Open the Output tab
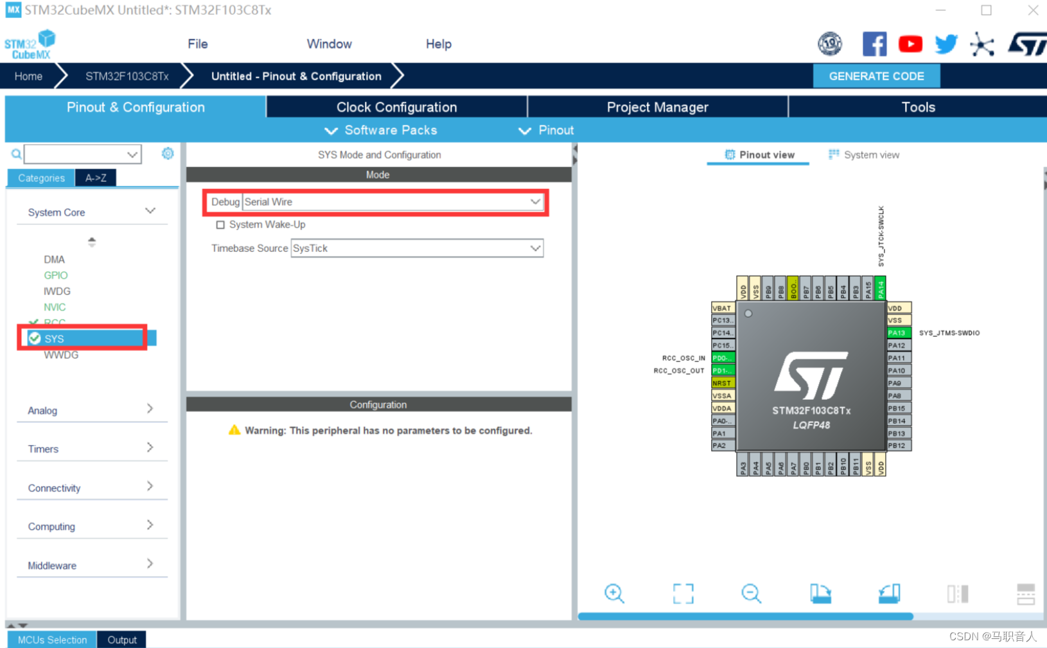The width and height of the screenshot is (1047, 648). click(x=122, y=640)
